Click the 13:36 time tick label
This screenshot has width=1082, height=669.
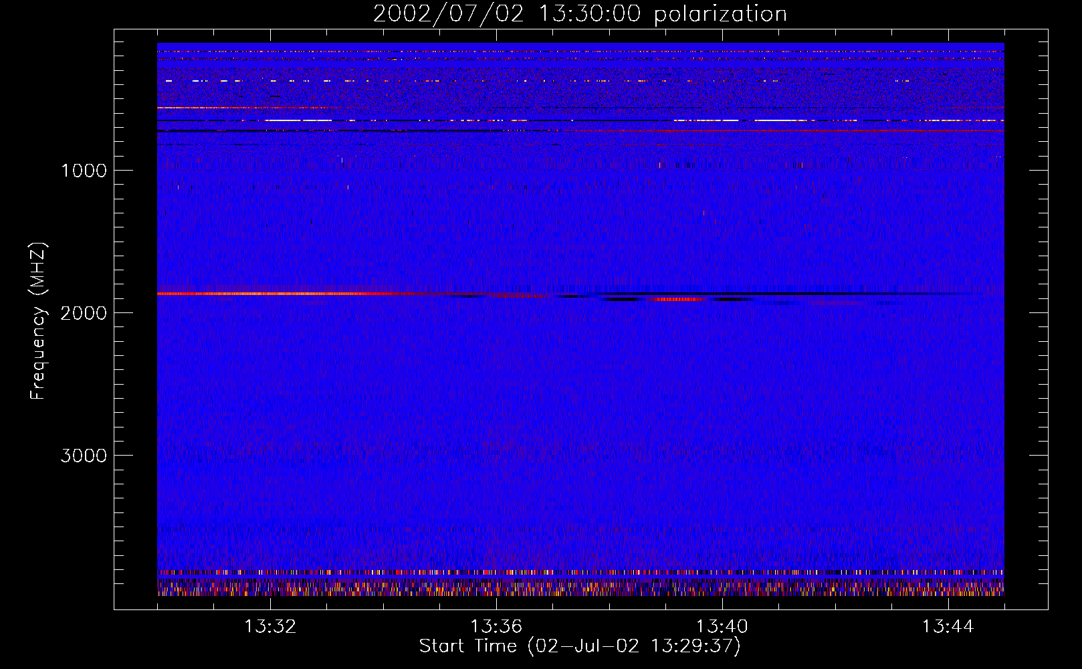click(x=496, y=627)
